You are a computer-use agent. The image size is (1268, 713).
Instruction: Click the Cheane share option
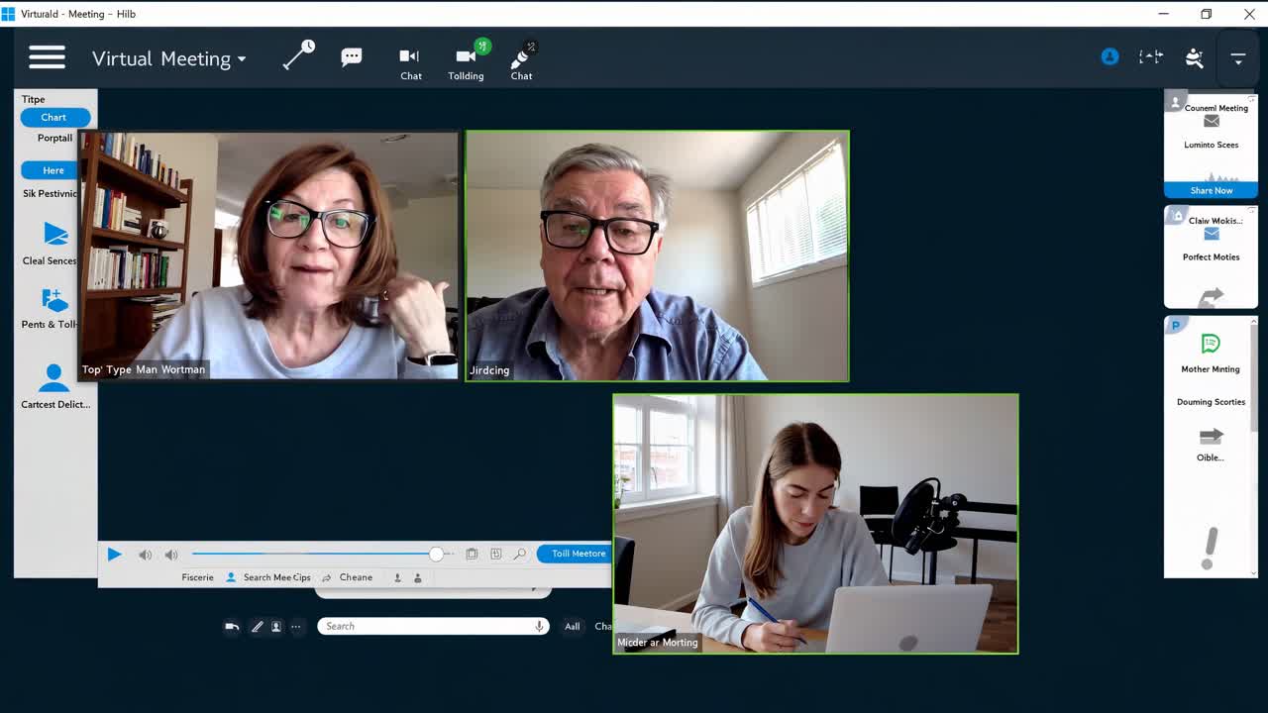tap(348, 577)
